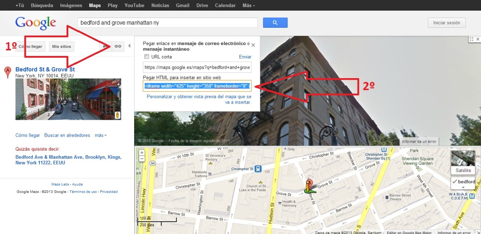Click the embed HTML iframe code field
Viewport: 481px width, 234px height.
pyautogui.click(x=197, y=86)
